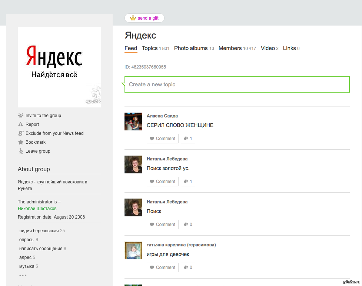The width and height of the screenshot is (362, 286).
Task: Click the crown icon on send a gift
Action: pos(133,18)
